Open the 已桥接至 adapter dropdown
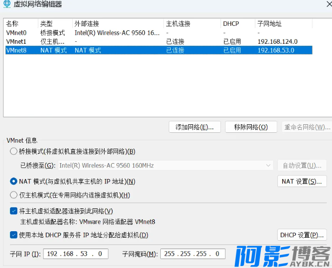The height and width of the screenshot is (268, 332). tap(165, 165)
